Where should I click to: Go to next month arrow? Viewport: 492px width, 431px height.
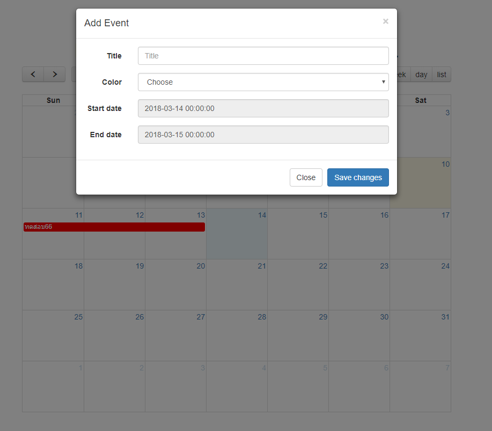coord(55,75)
